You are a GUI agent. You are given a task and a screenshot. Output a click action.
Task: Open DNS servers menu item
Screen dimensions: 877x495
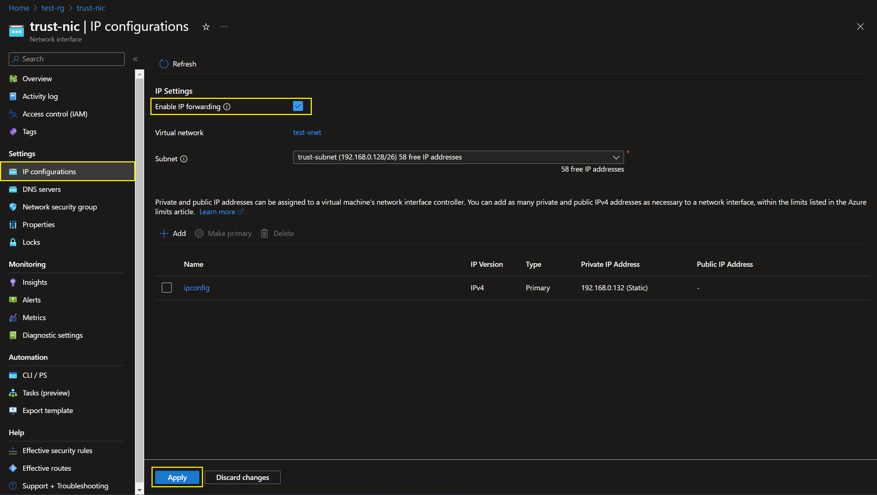(x=42, y=189)
